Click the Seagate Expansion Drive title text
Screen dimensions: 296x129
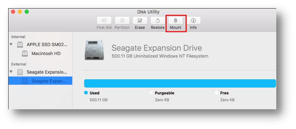(157, 48)
